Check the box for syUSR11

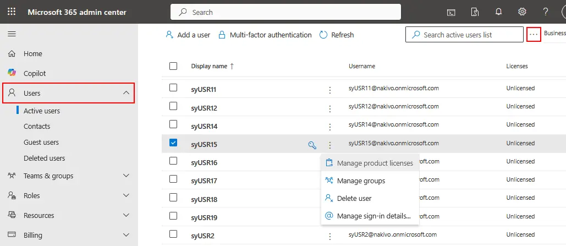[x=173, y=88]
